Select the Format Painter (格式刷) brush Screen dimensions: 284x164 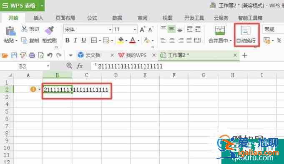point(49,30)
